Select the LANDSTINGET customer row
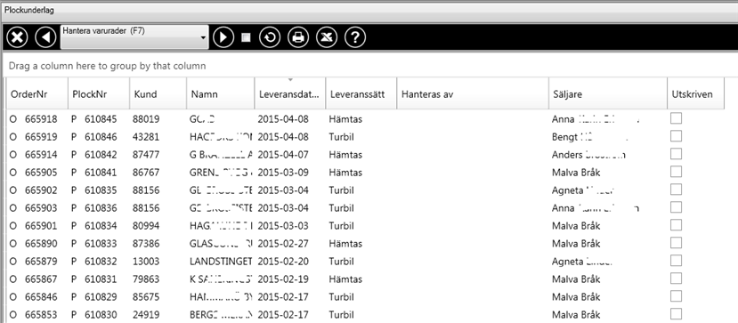The width and height of the screenshot is (738, 323). [365, 261]
